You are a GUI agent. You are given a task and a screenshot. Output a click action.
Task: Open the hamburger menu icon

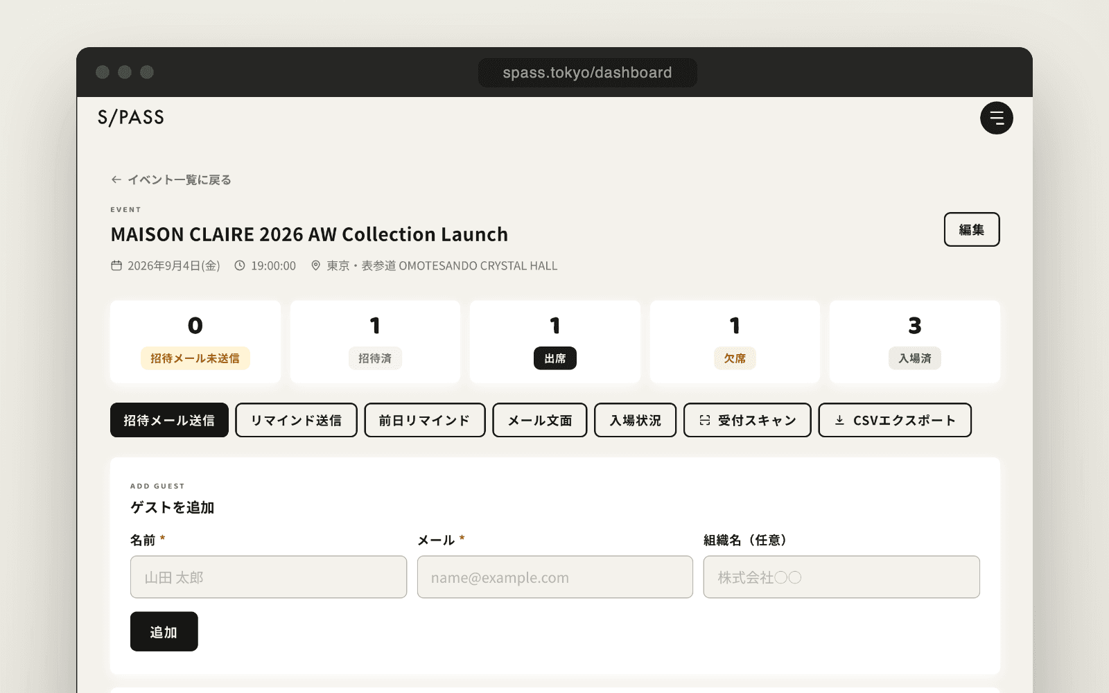[996, 118]
